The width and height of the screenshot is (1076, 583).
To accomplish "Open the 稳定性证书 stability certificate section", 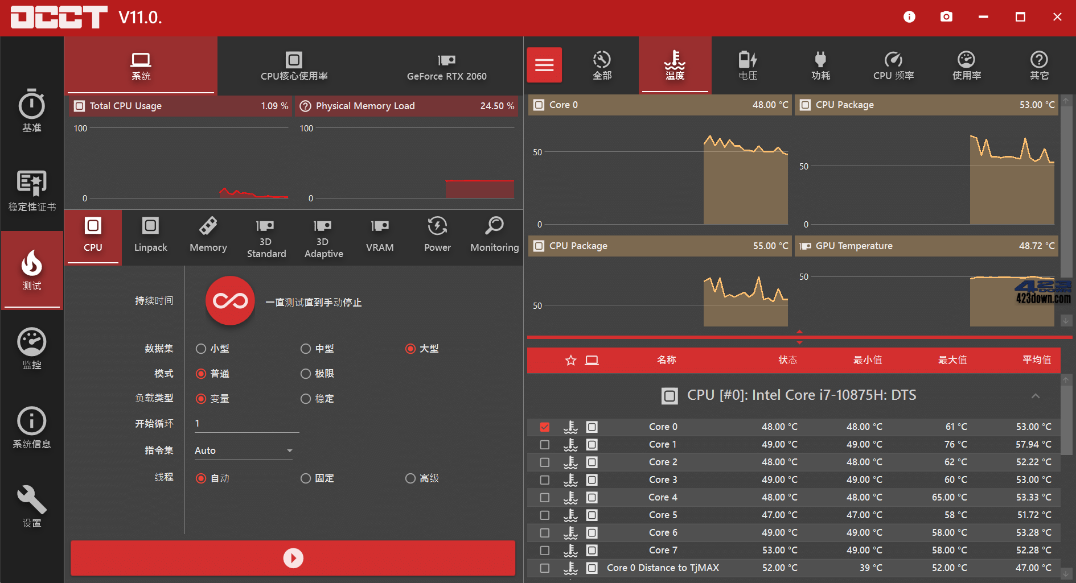I will pos(31,191).
